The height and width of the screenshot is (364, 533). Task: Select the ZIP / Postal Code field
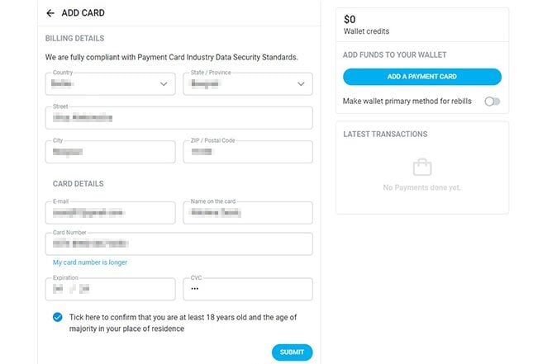point(247,152)
